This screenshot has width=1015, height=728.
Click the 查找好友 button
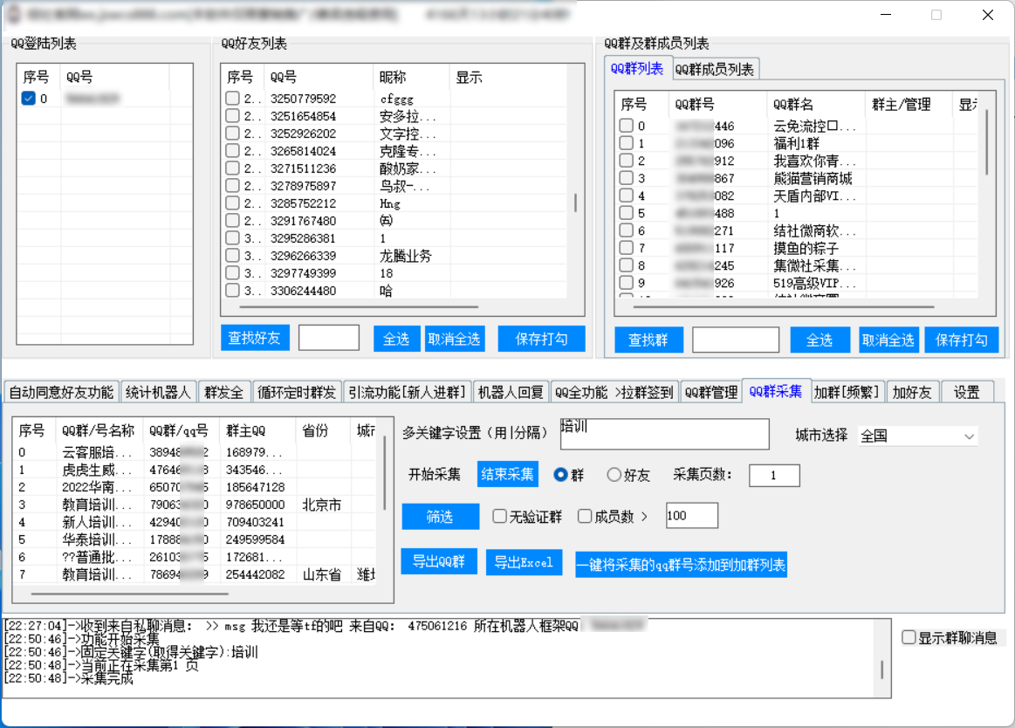[254, 339]
